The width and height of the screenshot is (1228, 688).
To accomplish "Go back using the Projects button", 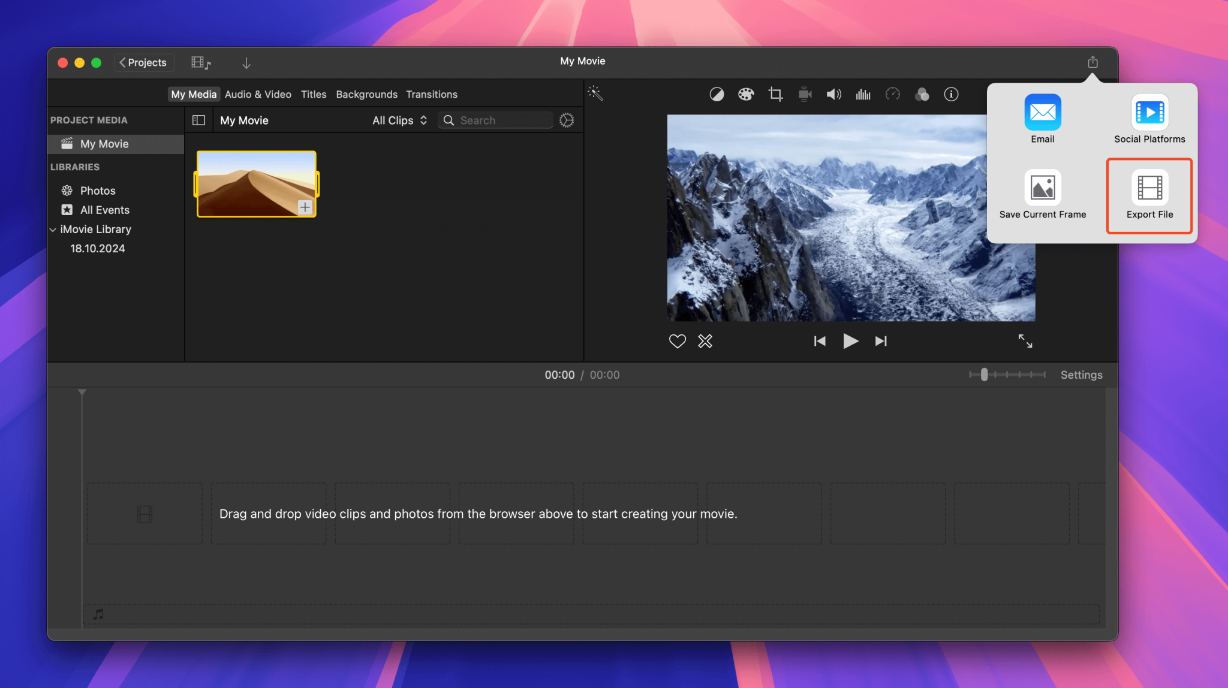I will (143, 62).
